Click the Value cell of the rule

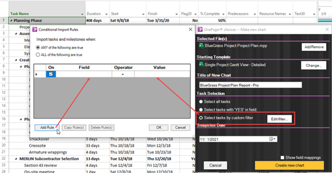coord(162,74)
